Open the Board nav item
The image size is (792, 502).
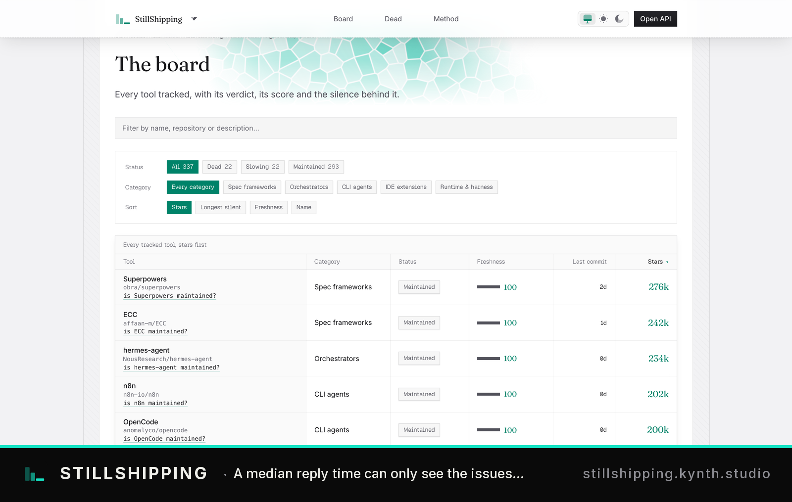pos(343,19)
